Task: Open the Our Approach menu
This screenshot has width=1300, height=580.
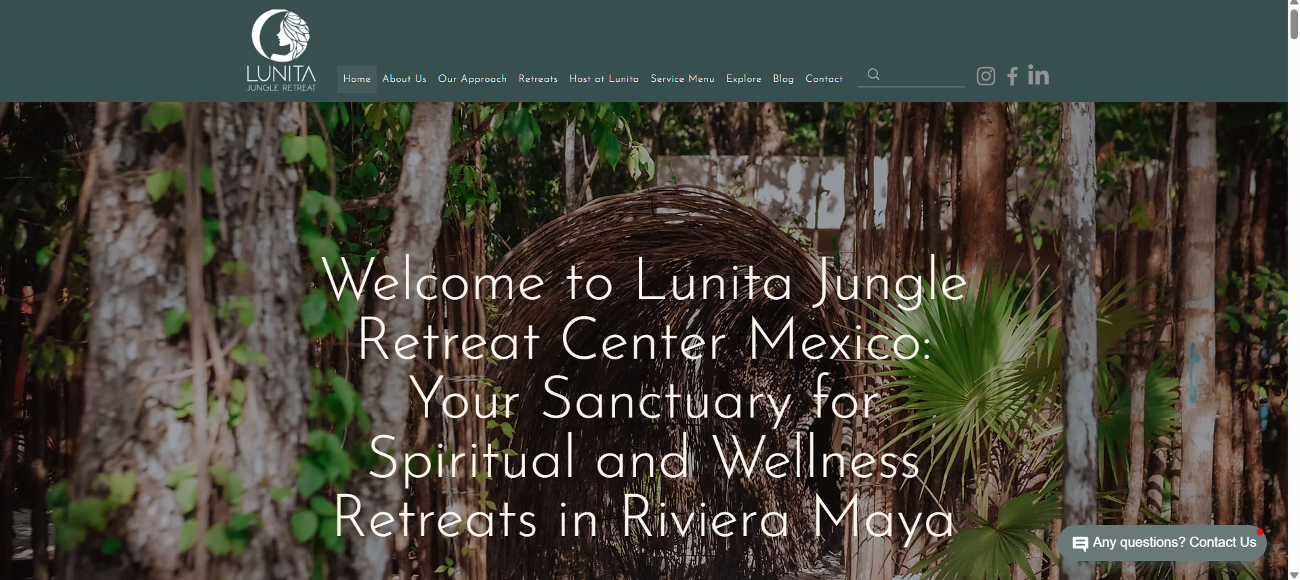Action: (x=472, y=79)
